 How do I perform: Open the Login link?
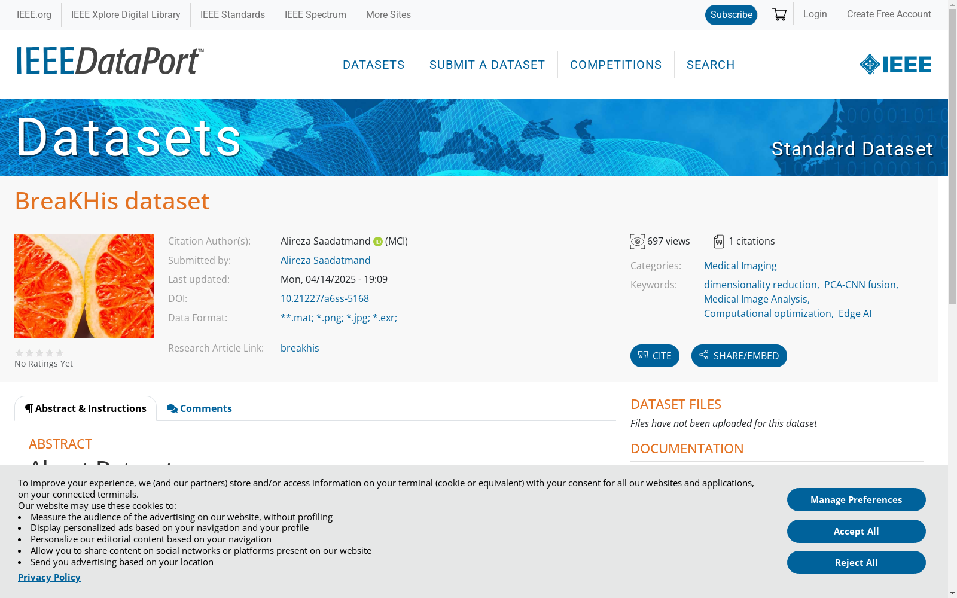(815, 14)
